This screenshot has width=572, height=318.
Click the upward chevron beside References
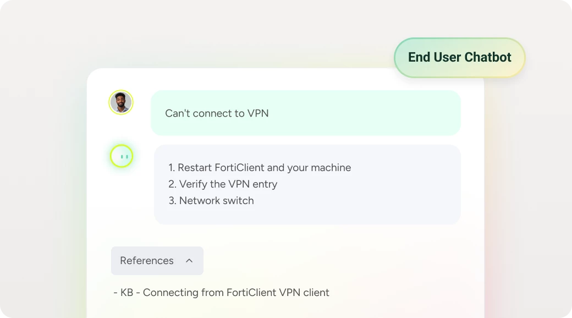click(x=189, y=261)
